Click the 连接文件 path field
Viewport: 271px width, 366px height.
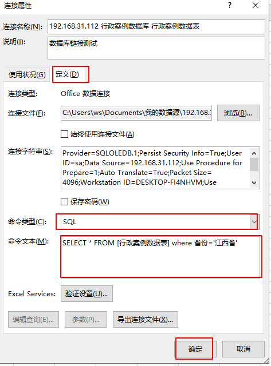tap(136, 113)
